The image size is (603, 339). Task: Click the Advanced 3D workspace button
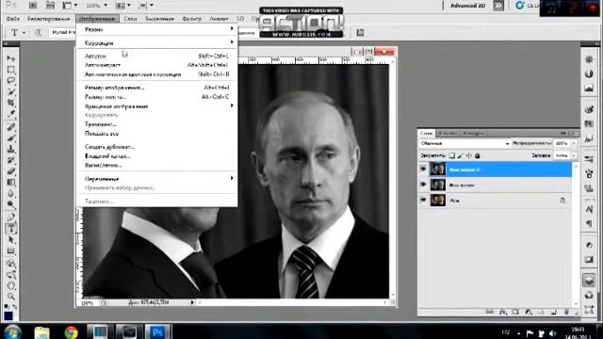tap(467, 6)
